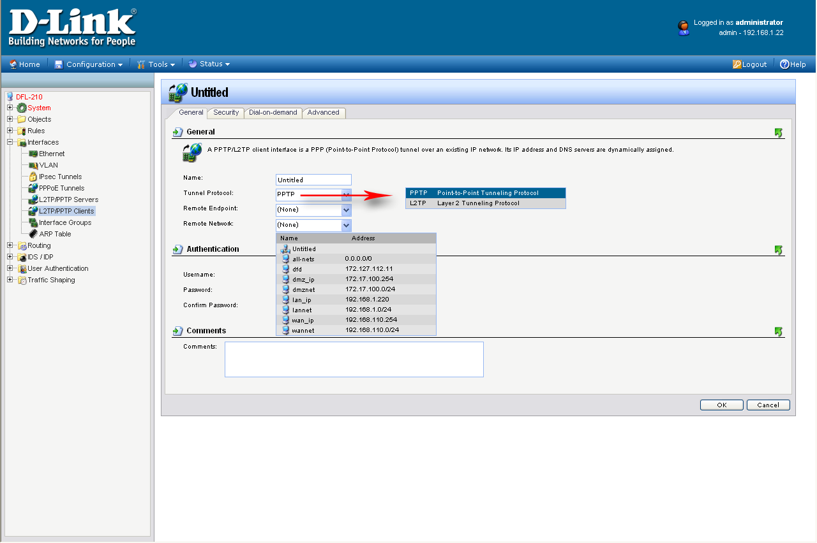Collapse the Authentication section green arrow

pyautogui.click(x=778, y=250)
